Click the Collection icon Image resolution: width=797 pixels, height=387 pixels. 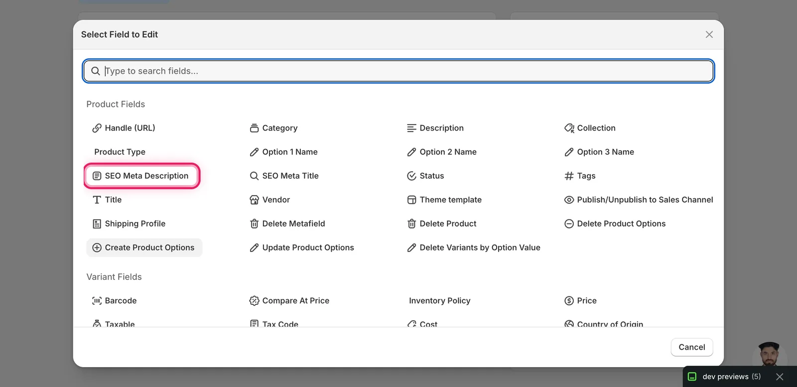click(x=569, y=128)
